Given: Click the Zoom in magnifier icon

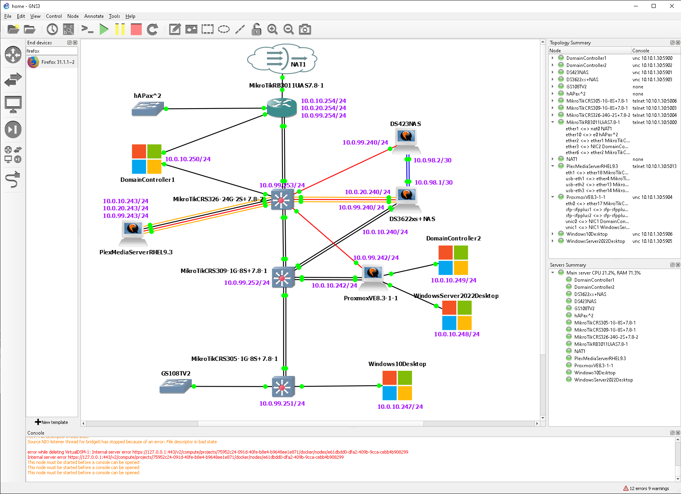Looking at the screenshot, I should (x=273, y=29).
